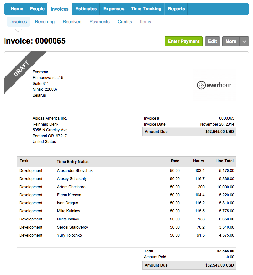Open the Home tab
This screenshot has width=253, height=275.
pyautogui.click(x=17, y=9)
